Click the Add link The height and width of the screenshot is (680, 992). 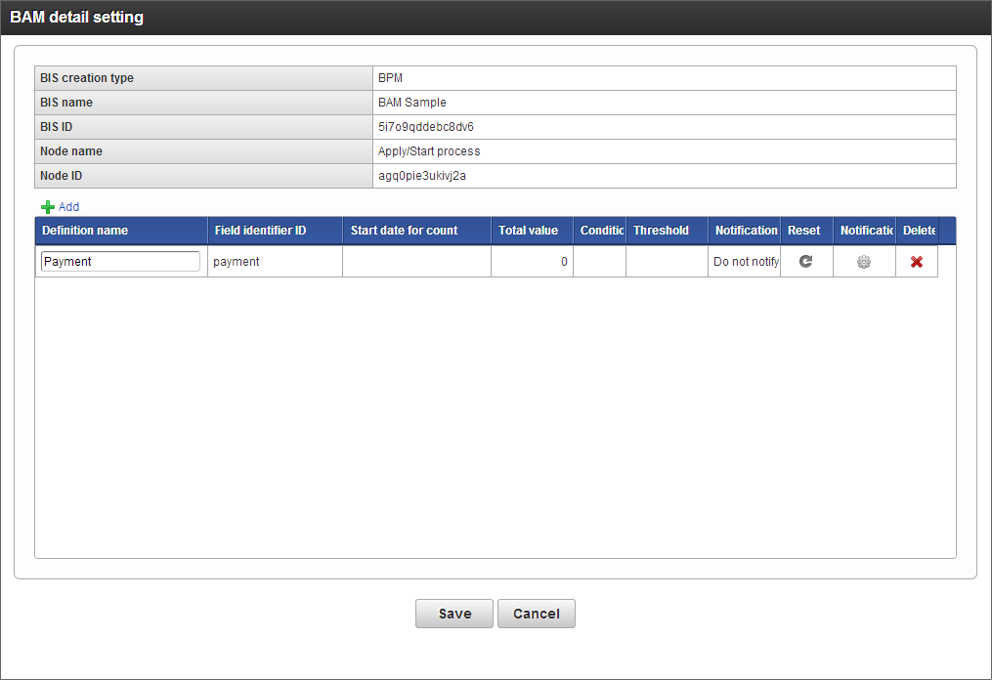click(69, 207)
